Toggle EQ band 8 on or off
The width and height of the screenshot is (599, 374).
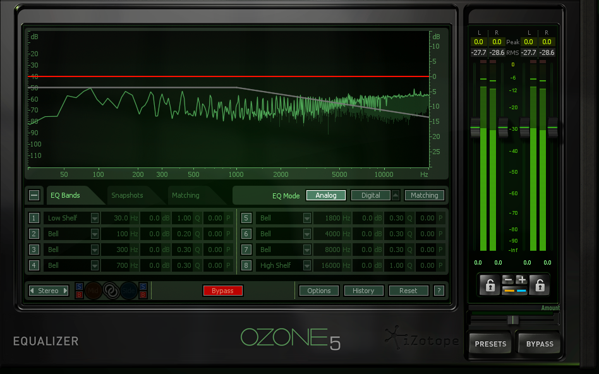tap(246, 265)
